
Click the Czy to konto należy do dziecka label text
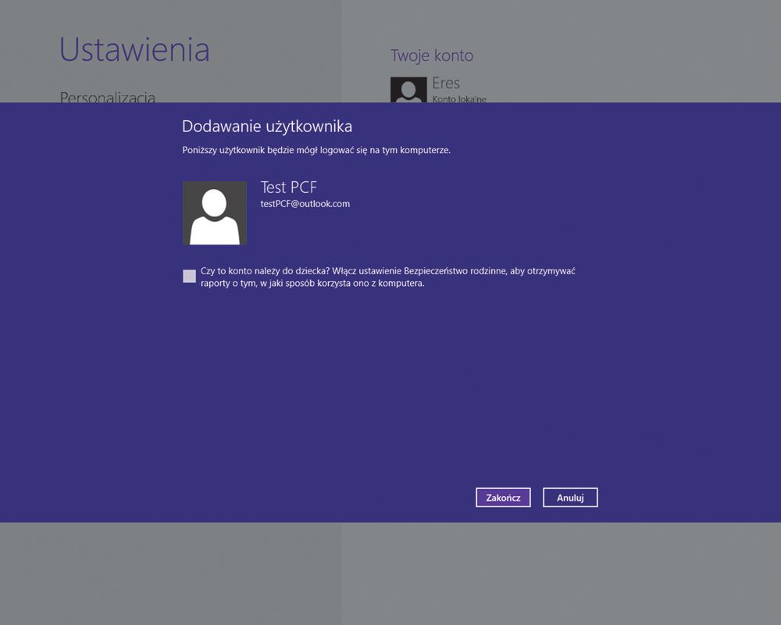point(388,277)
